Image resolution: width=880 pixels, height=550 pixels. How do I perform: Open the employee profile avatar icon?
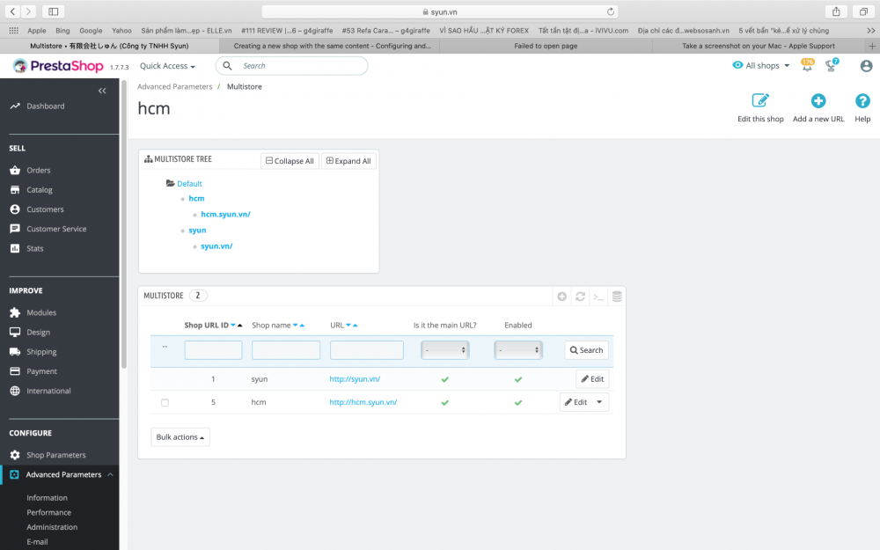click(866, 66)
